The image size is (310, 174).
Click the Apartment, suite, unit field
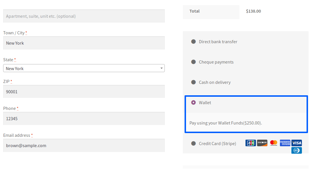[x=84, y=16]
